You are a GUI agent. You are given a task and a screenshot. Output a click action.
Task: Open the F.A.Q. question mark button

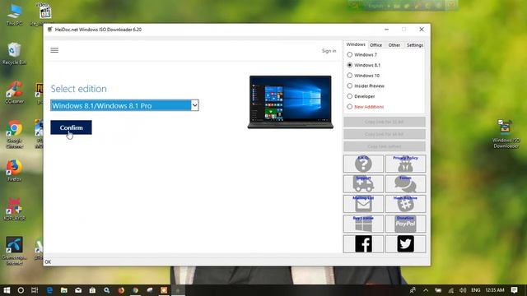click(x=363, y=164)
